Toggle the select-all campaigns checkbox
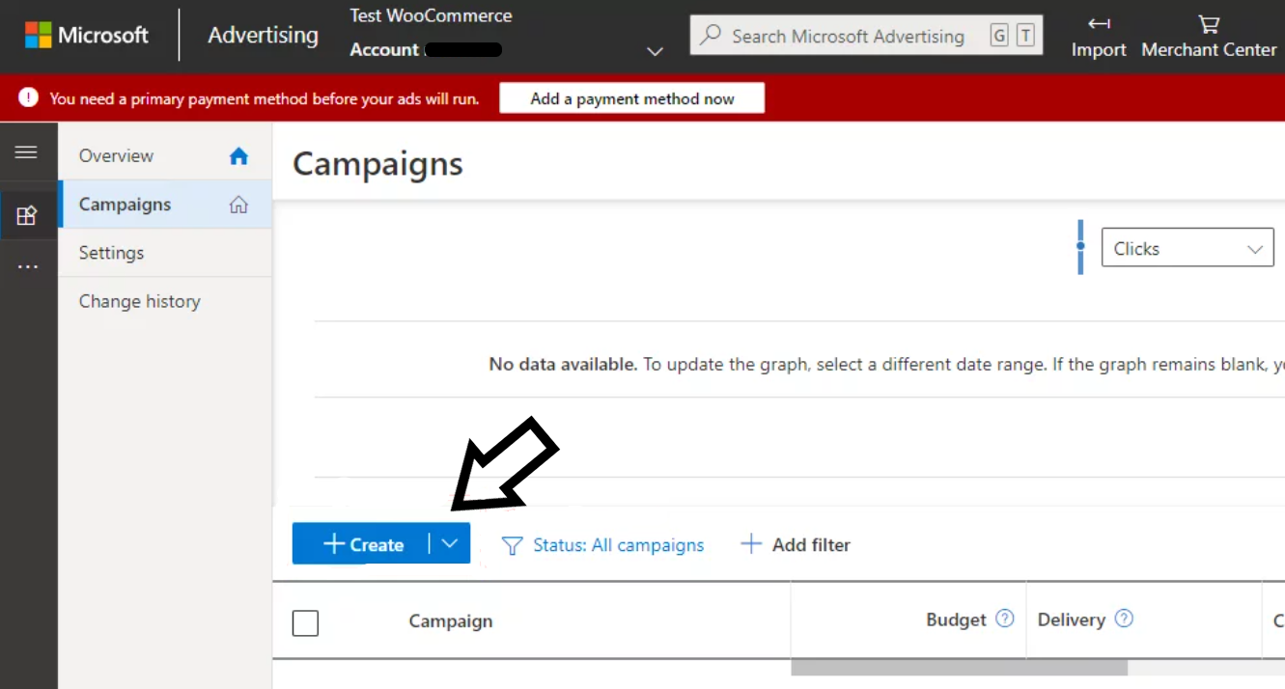 click(305, 623)
